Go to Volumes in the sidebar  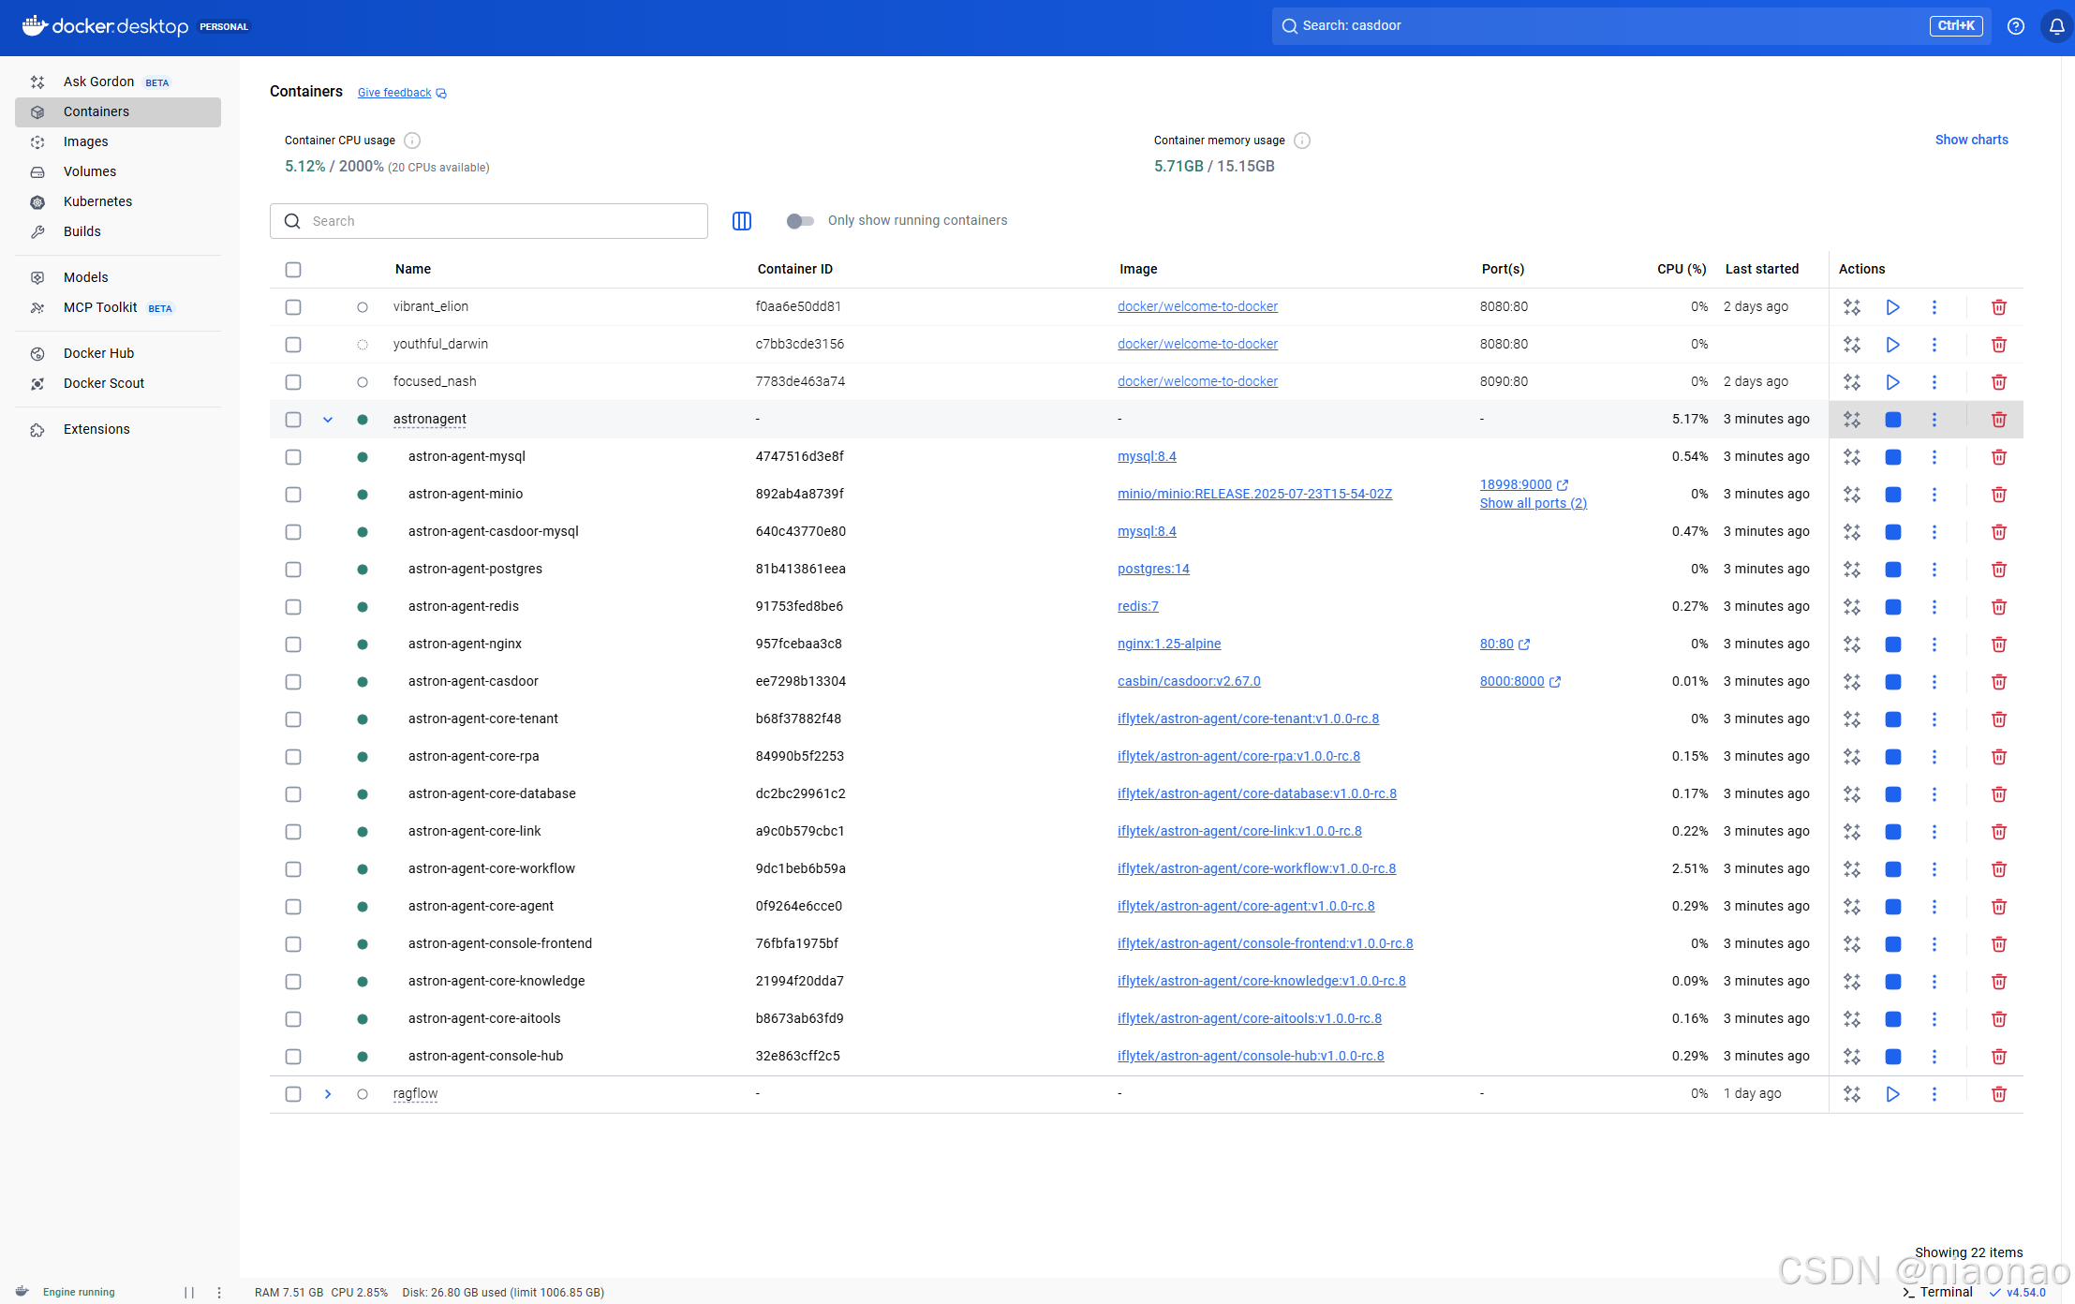pyautogui.click(x=90, y=171)
